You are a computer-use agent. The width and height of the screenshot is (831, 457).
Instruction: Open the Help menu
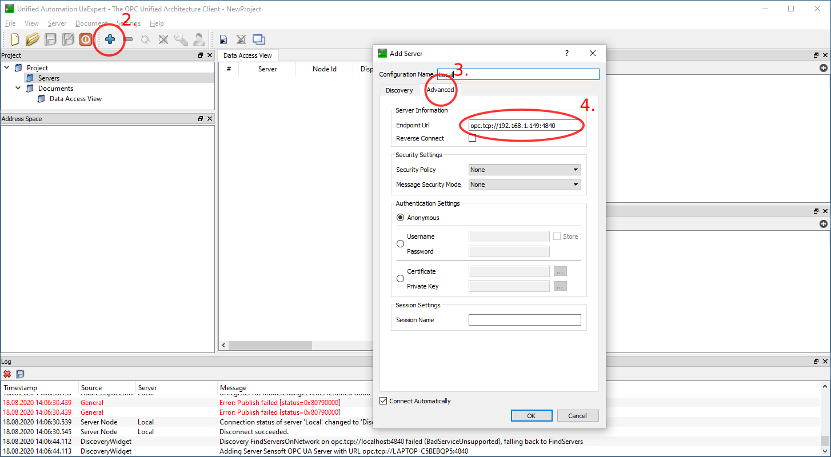coord(157,23)
